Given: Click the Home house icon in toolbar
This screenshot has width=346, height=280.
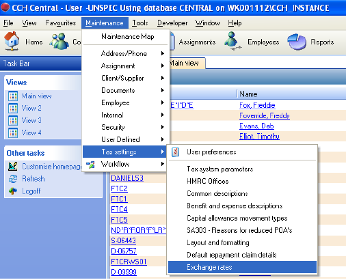Looking at the screenshot, I should (x=12, y=41).
